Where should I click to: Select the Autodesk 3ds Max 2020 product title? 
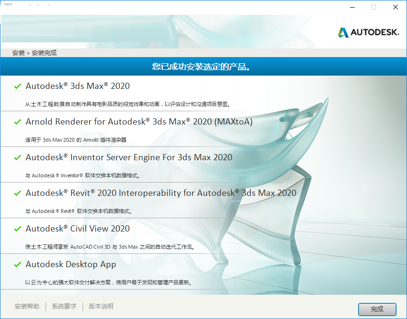click(77, 86)
